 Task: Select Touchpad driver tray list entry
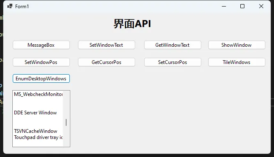tap(38, 137)
